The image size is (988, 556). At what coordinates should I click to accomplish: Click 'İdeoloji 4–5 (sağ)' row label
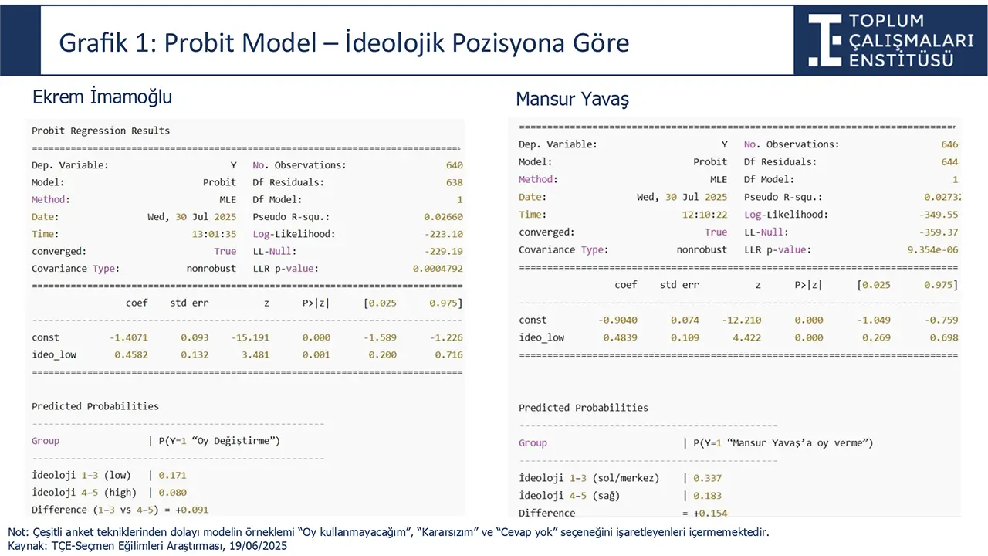[x=569, y=496]
